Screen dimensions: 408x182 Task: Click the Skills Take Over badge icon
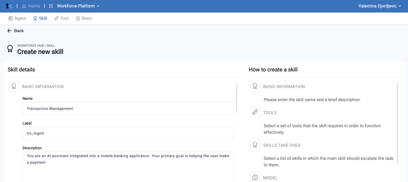(255, 145)
